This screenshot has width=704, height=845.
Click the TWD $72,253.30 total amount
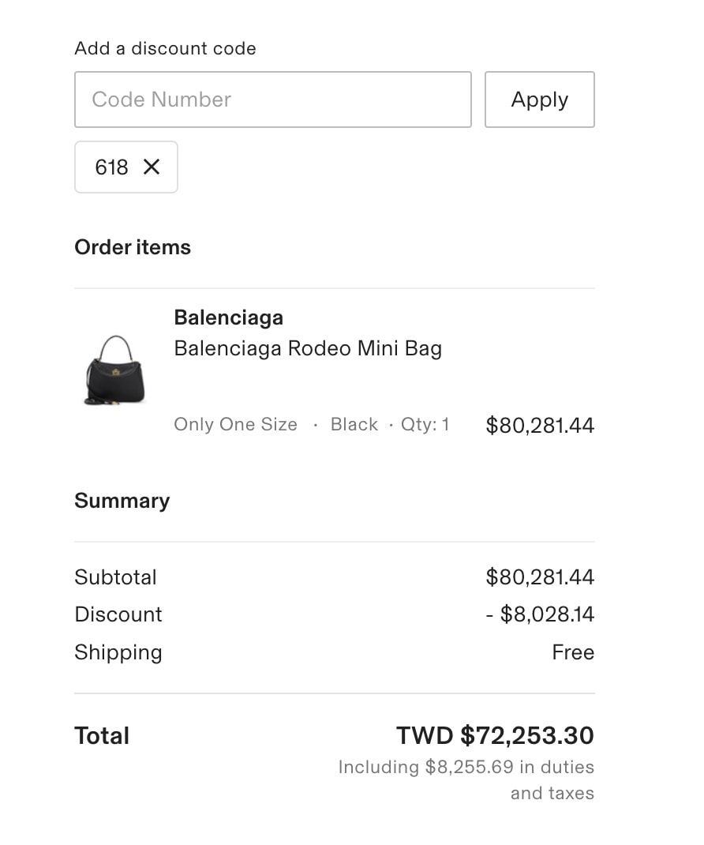[x=495, y=735]
